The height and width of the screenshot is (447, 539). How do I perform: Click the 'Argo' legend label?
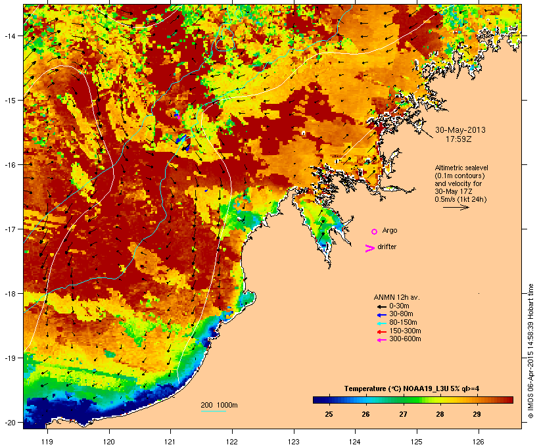tap(390, 230)
